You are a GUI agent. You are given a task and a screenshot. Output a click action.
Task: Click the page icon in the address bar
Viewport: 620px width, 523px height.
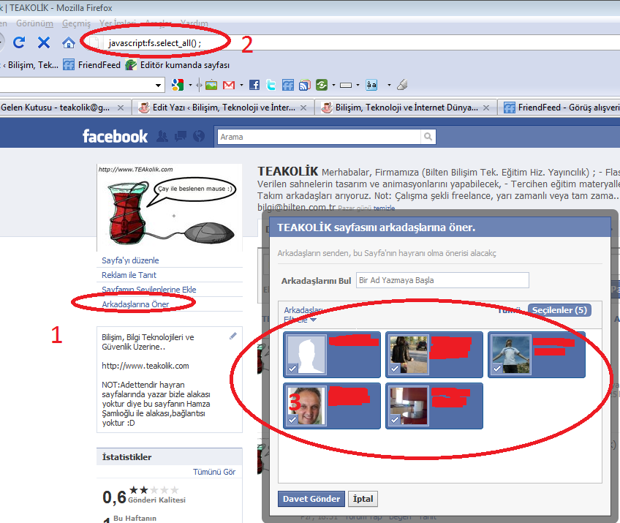point(94,42)
